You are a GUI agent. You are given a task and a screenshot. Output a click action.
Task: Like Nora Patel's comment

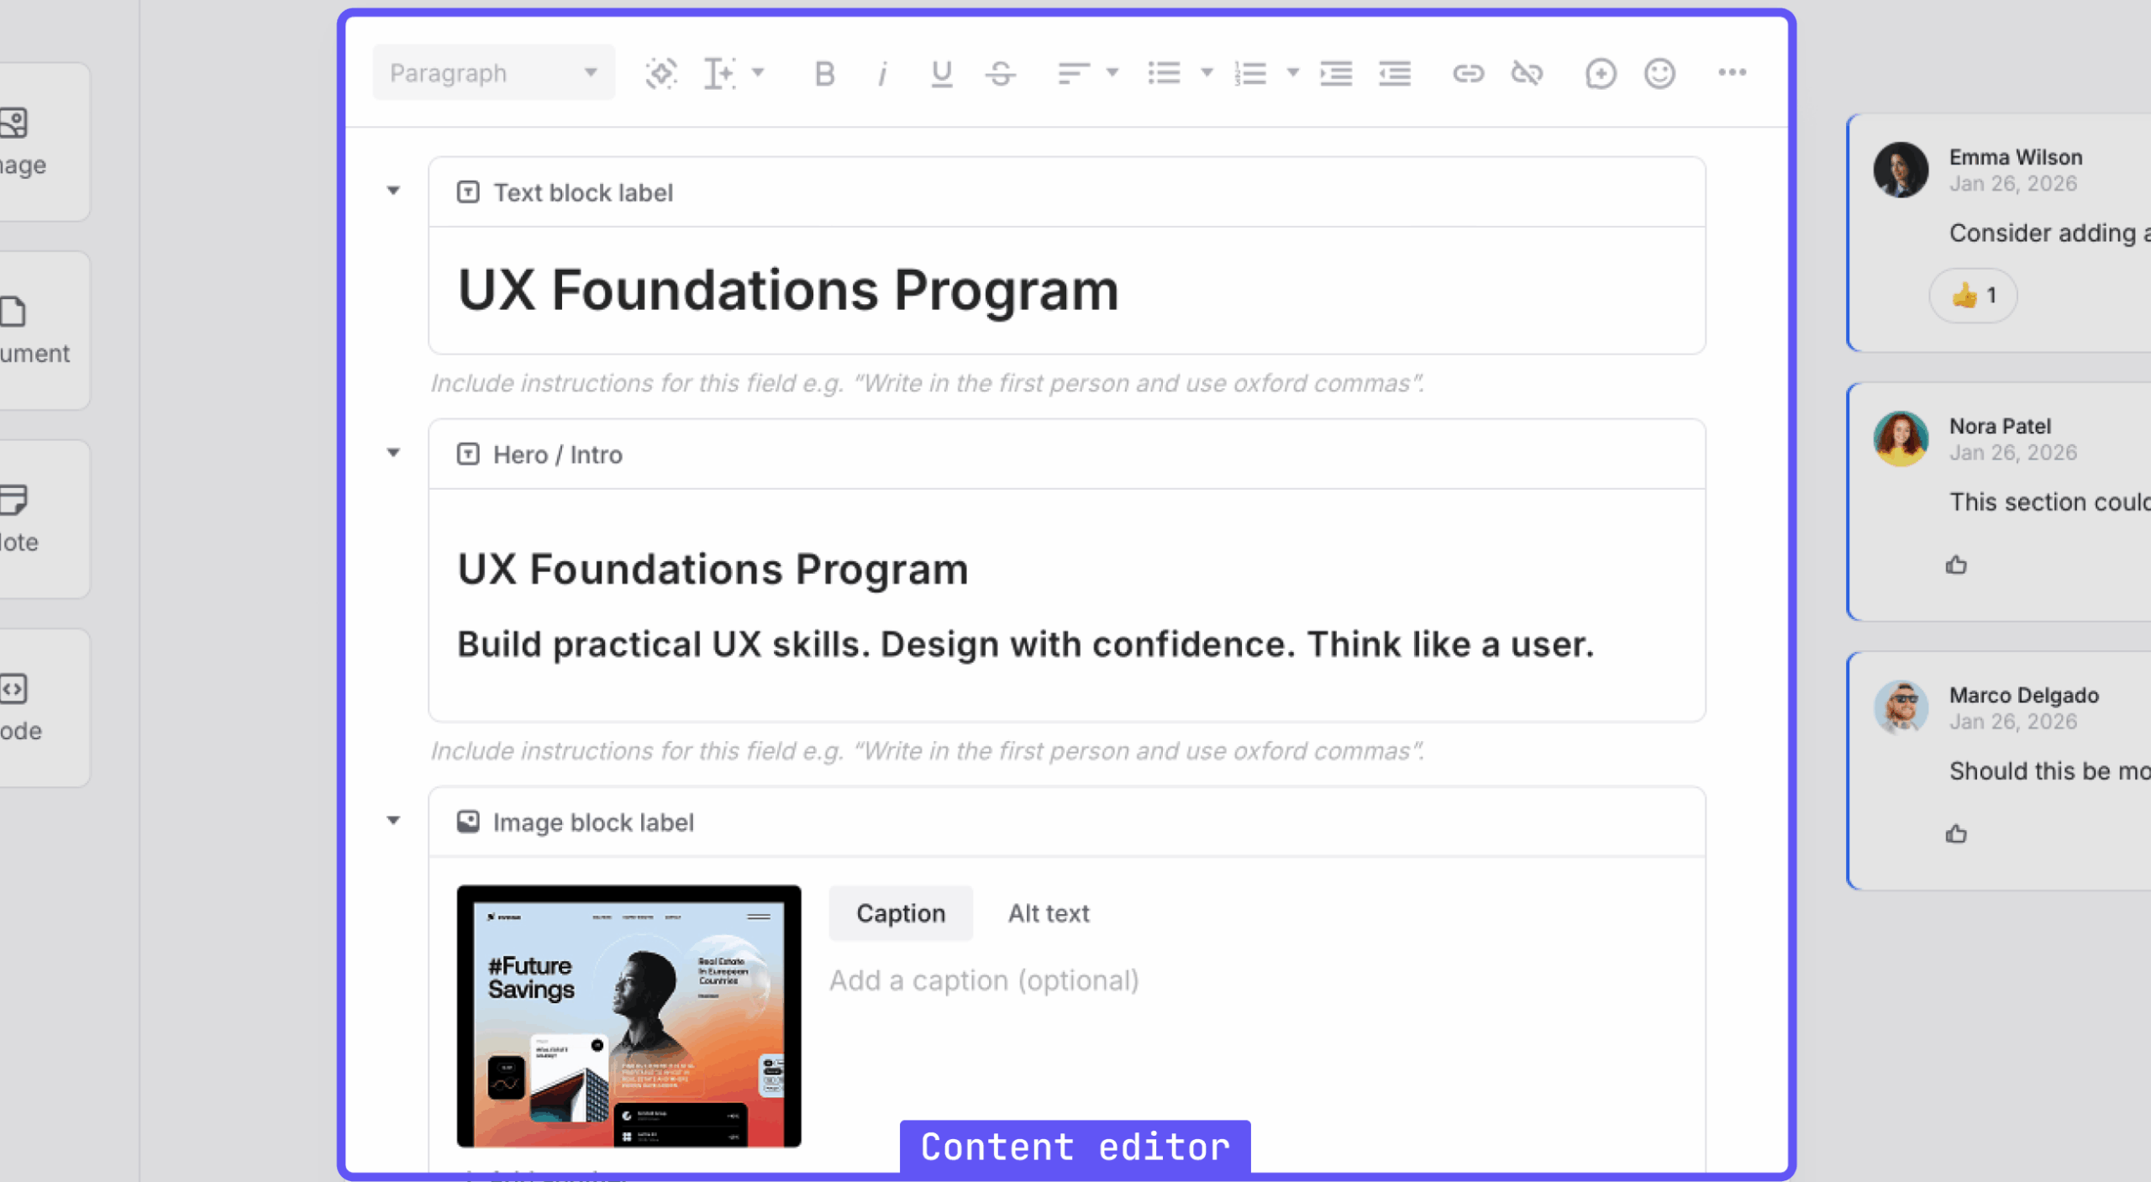(1957, 565)
